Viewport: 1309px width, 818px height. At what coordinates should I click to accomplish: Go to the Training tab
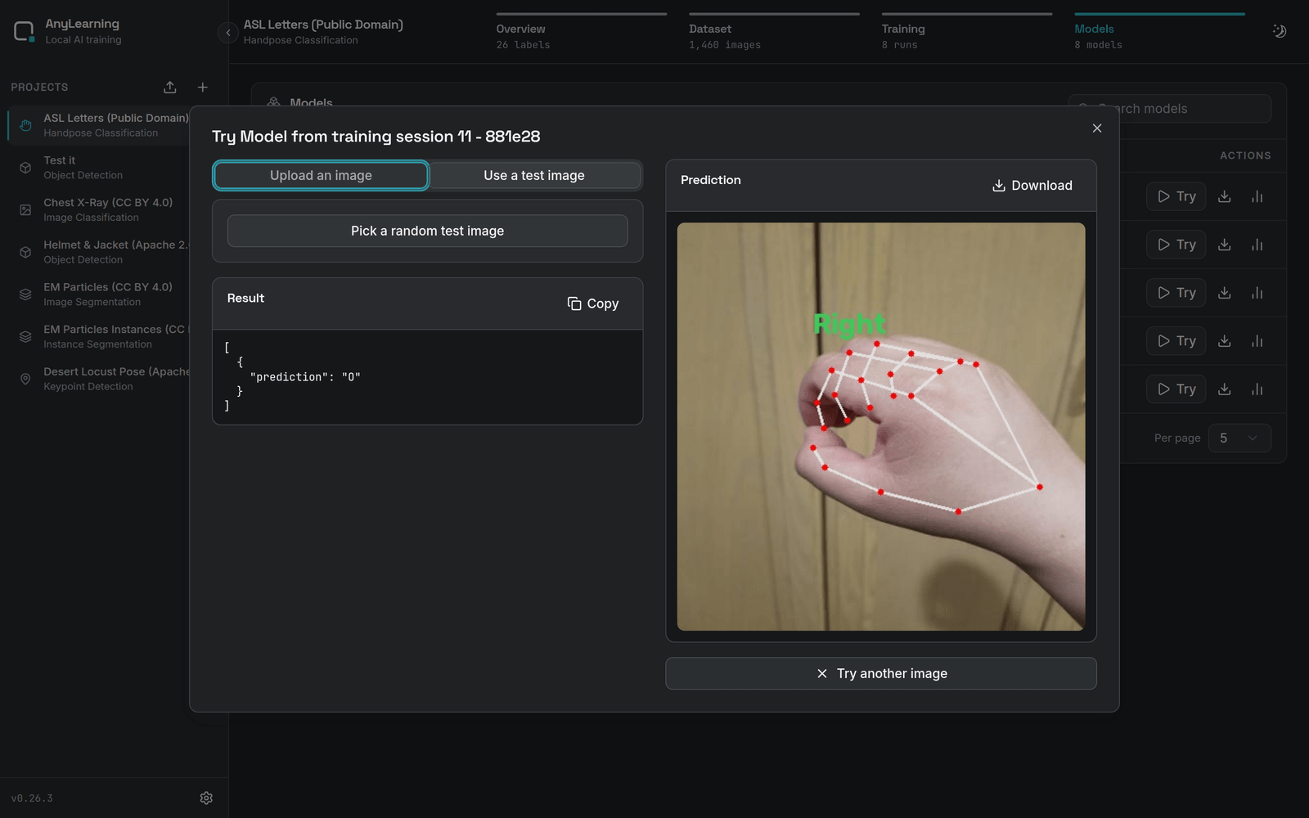click(967, 33)
